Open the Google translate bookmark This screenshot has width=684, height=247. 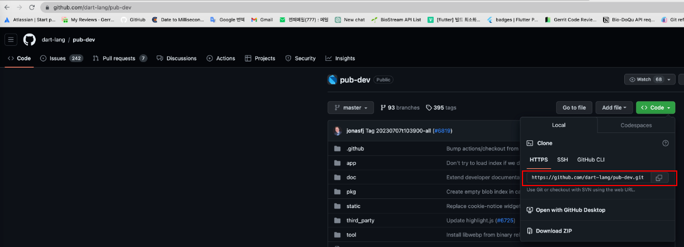tap(226, 20)
